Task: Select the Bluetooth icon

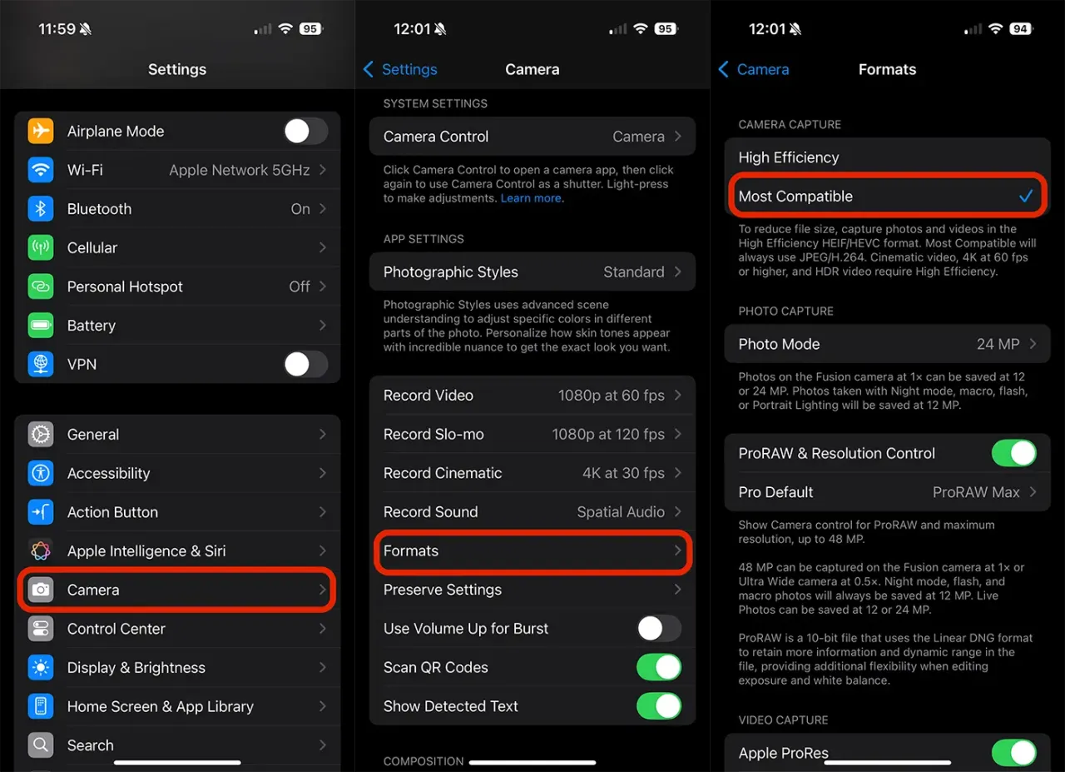Action: (x=40, y=208)
